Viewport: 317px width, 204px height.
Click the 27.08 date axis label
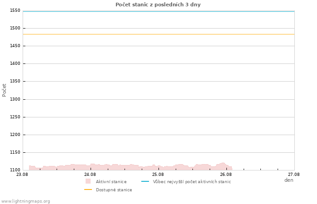pyautogui.click(x=294, y=174)
